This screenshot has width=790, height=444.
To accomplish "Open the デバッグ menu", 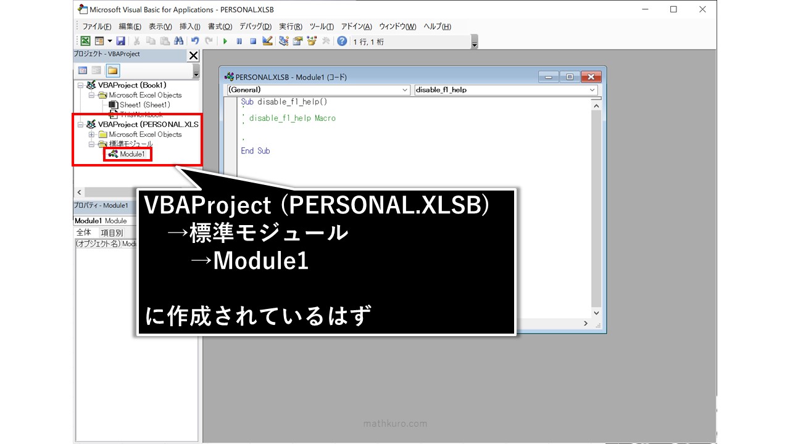I will tap(255, 27).
